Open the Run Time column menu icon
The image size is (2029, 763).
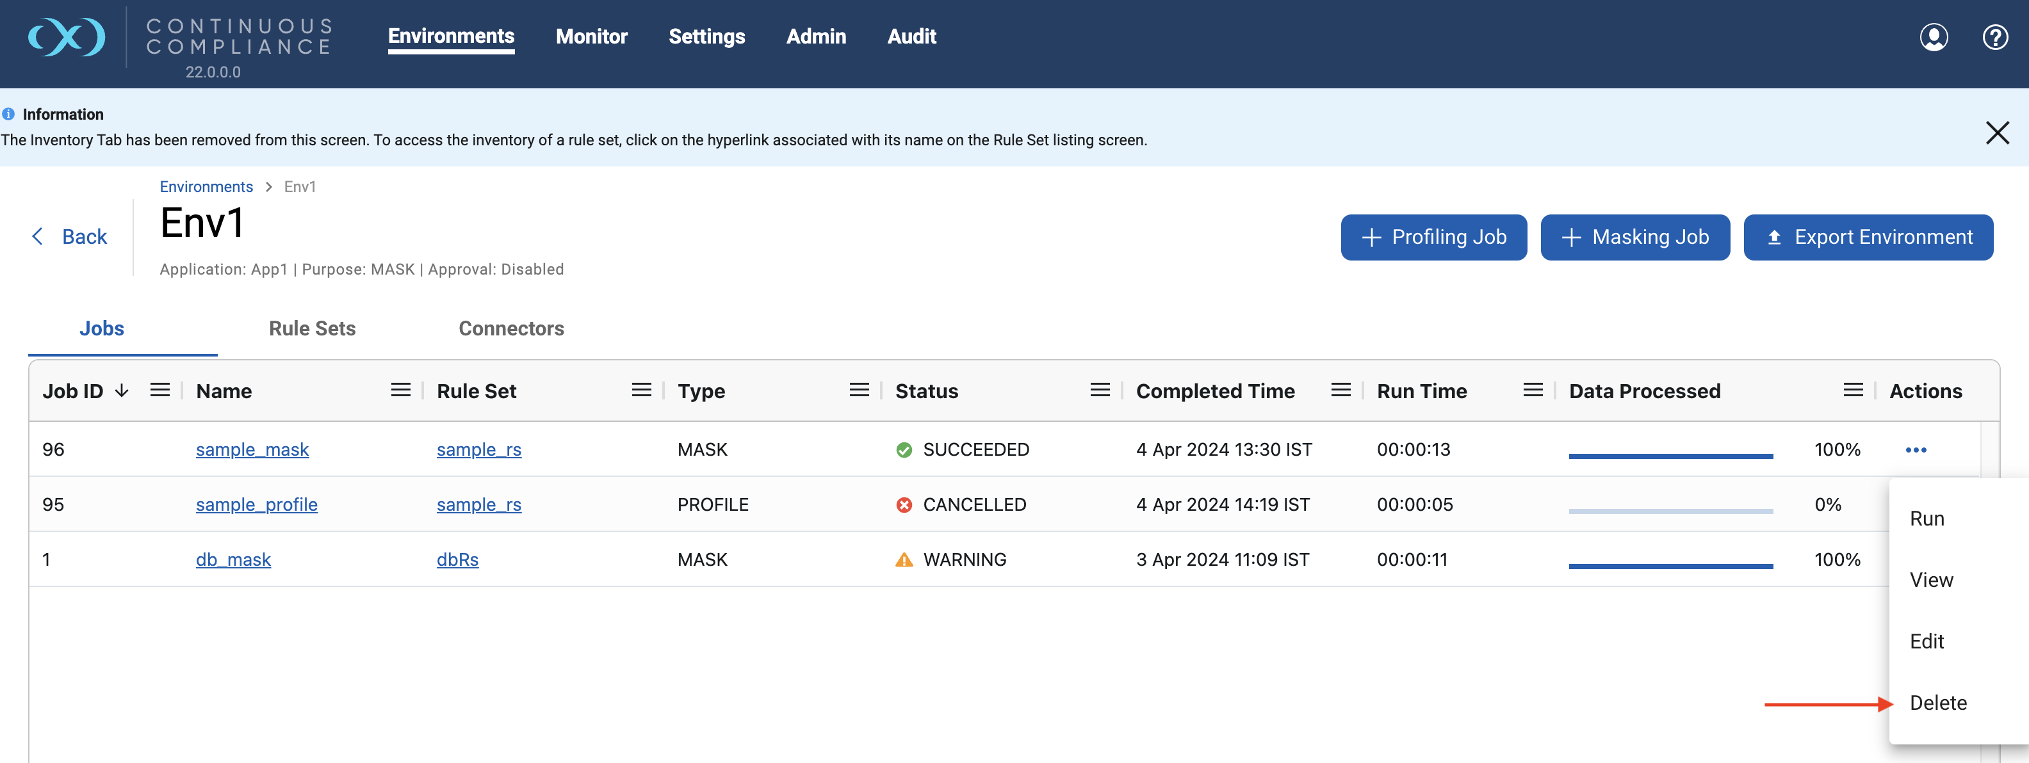[x=1532, y=390]
